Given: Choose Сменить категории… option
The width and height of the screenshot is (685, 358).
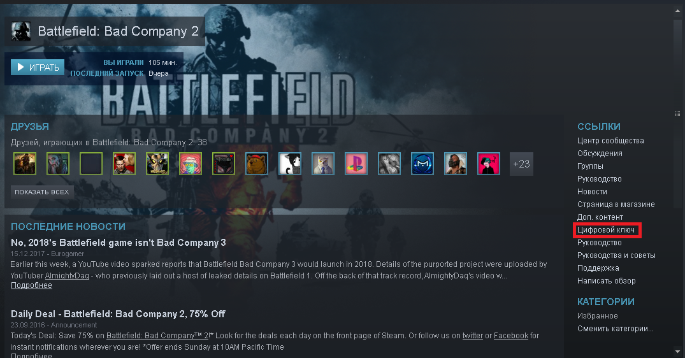Looking at the screenshot, I should coord(615,329).
